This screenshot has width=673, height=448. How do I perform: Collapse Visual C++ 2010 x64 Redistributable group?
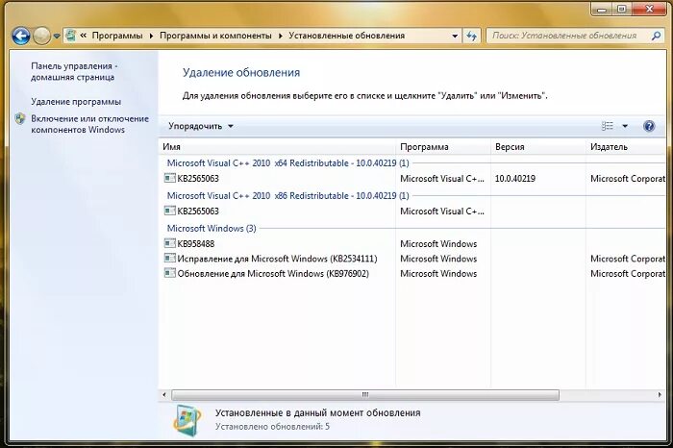pos(287,163)
